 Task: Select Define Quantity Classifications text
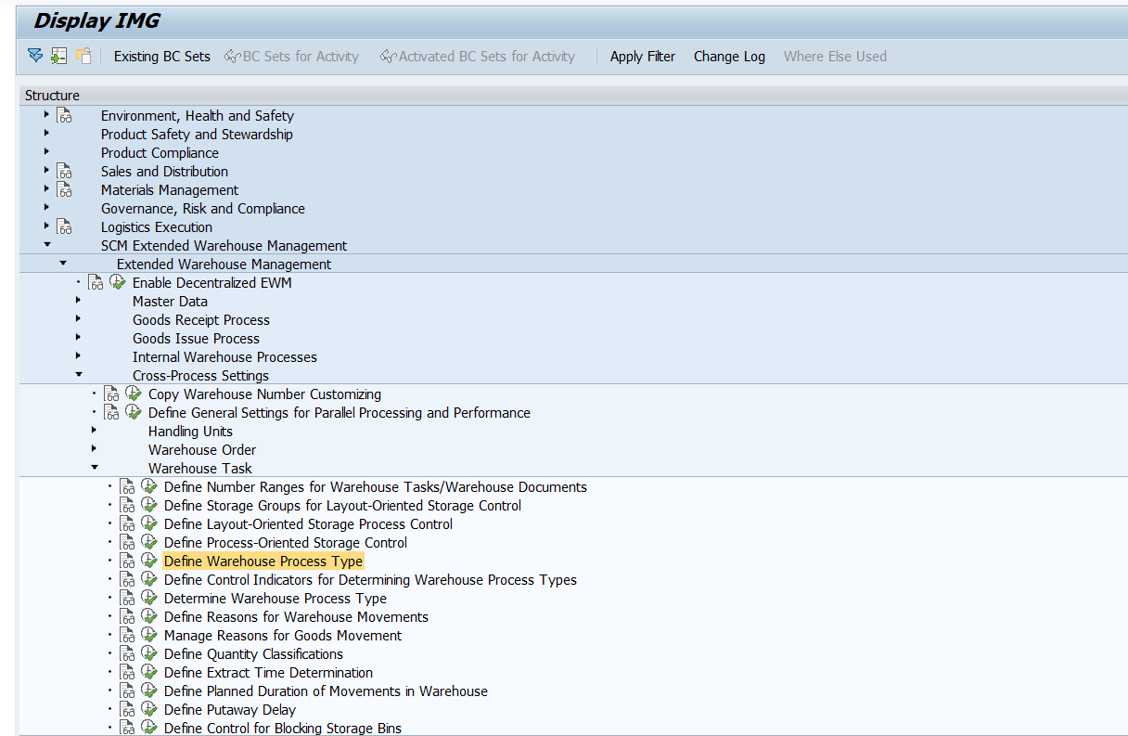pyautogui.click(x=253, y=654)
